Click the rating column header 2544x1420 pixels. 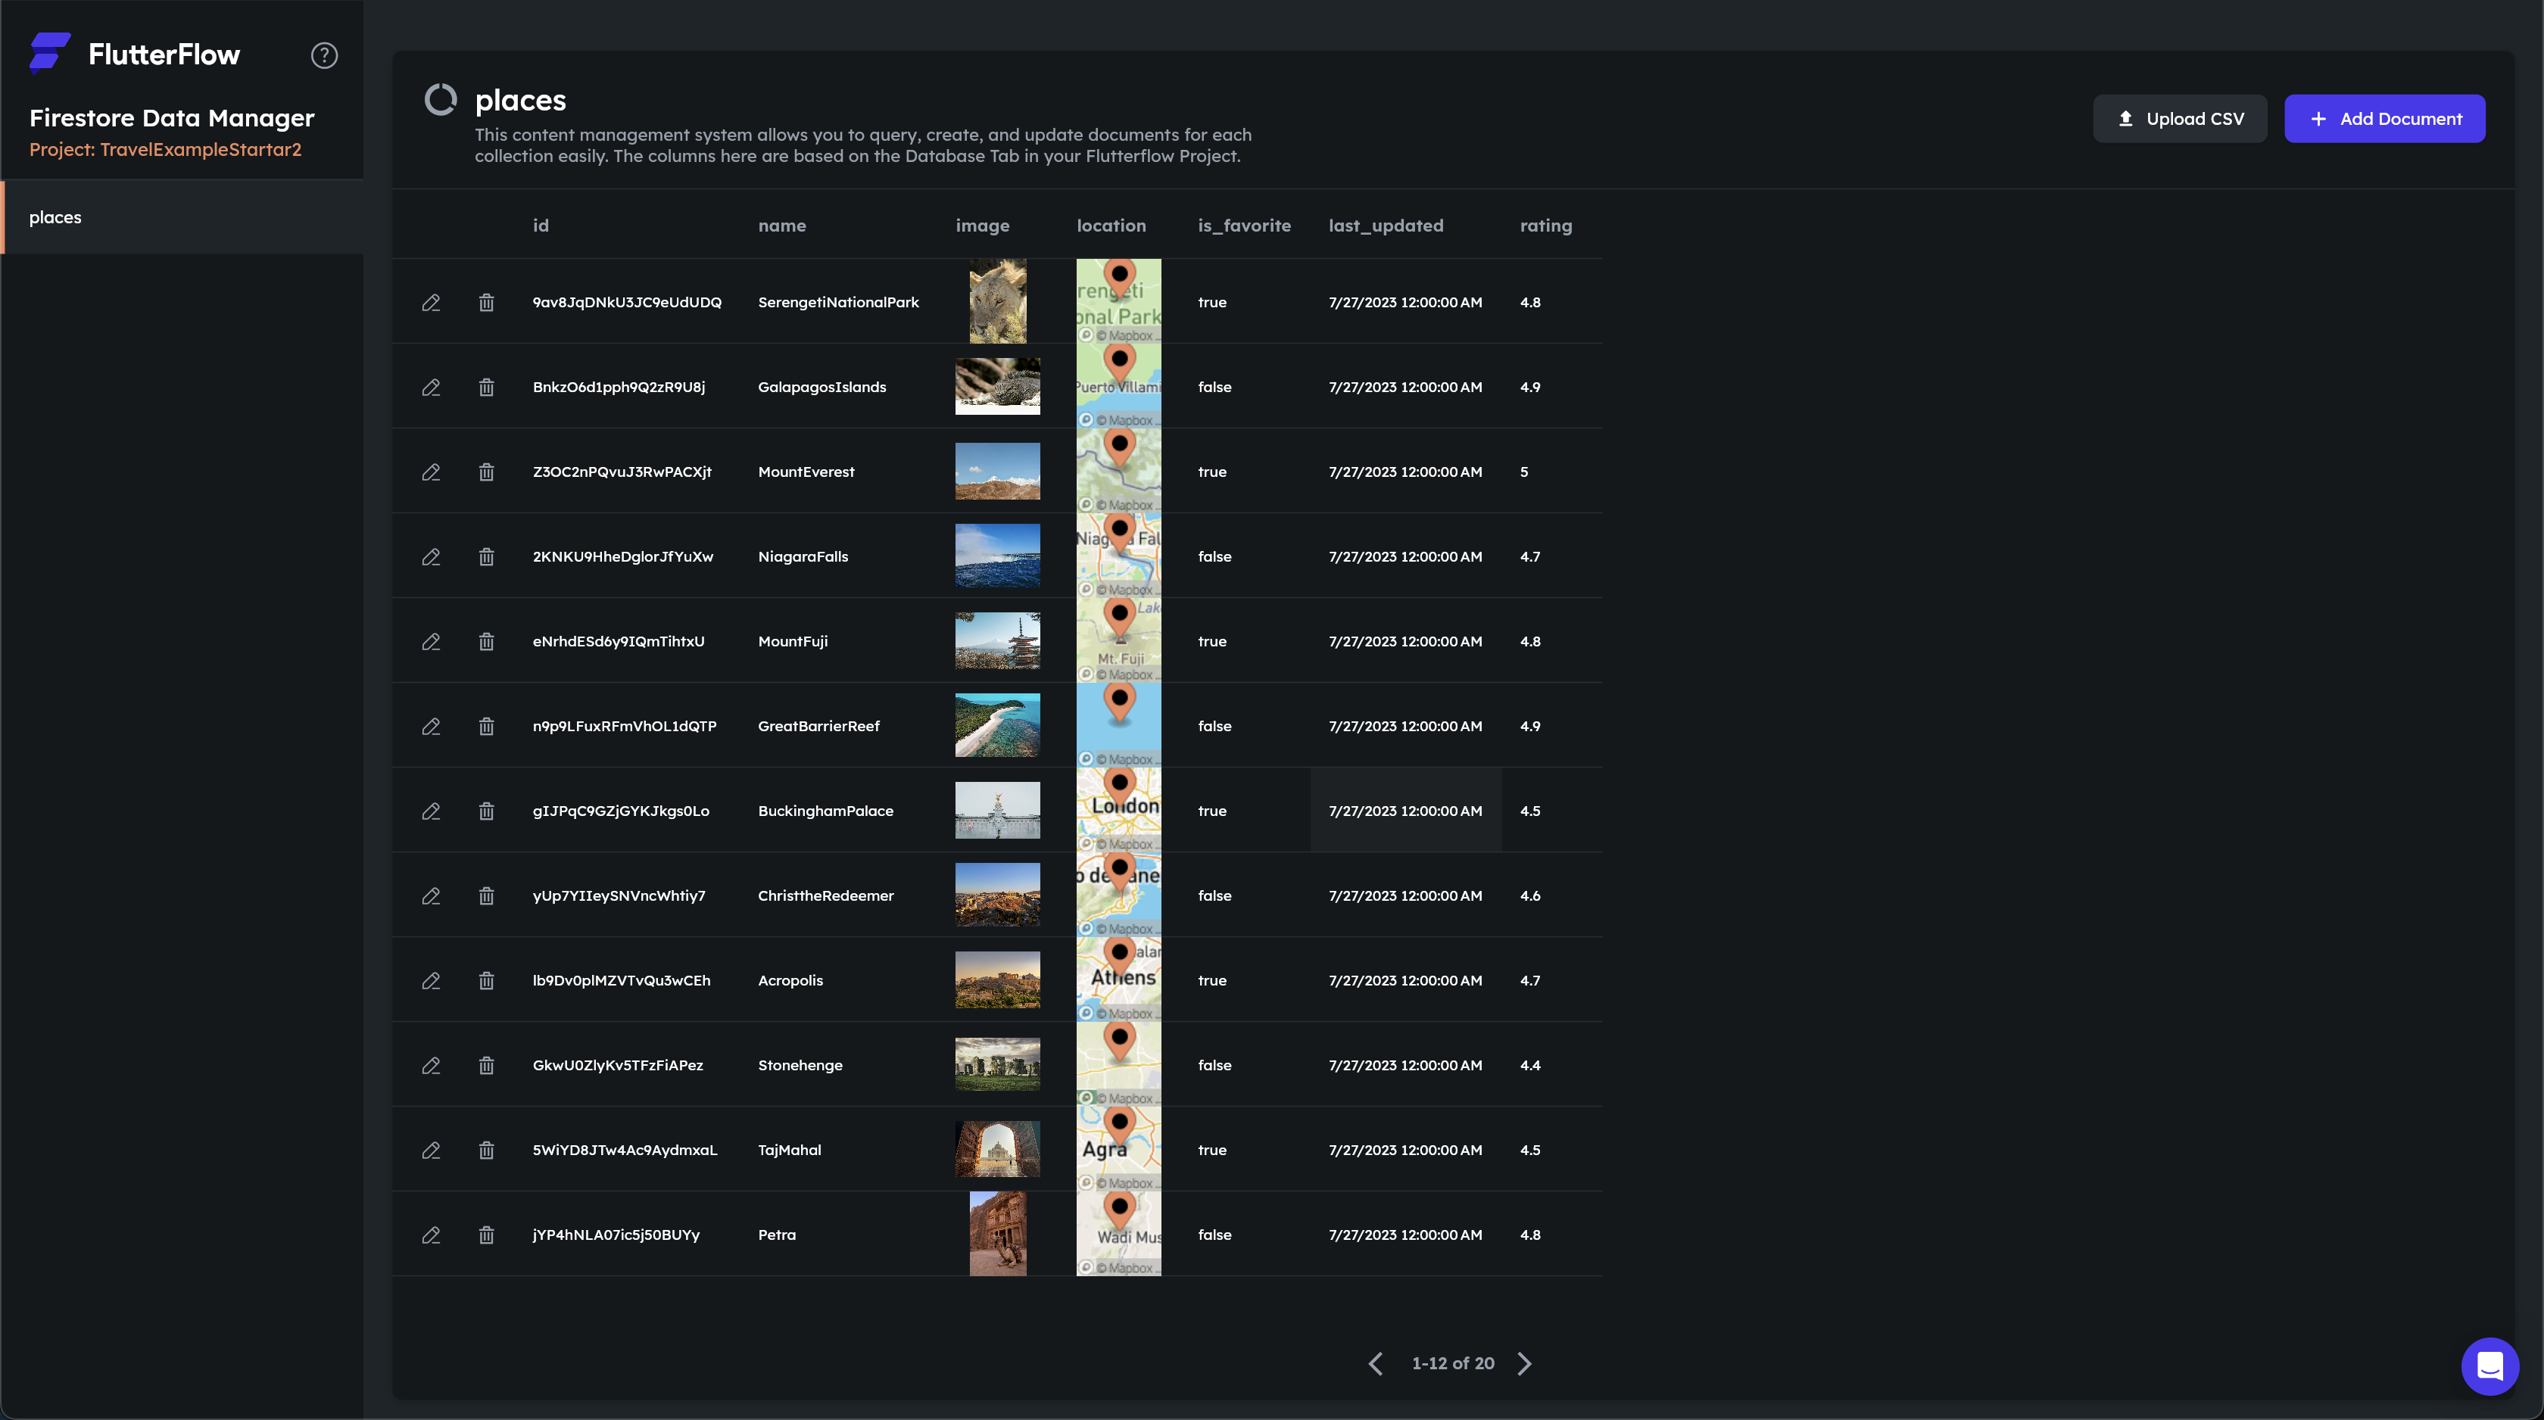pyautogui.click(x=1545, y=225)
